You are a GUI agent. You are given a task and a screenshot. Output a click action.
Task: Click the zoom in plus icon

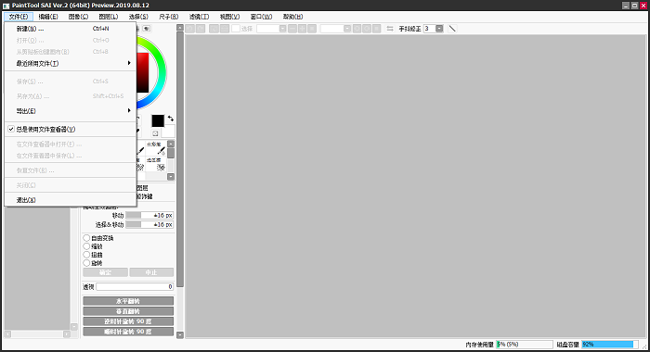pos(302,29)
